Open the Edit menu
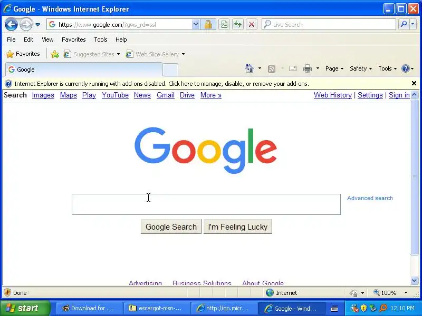The height and width of the screenshot is (316, 422). coord(28,39)
